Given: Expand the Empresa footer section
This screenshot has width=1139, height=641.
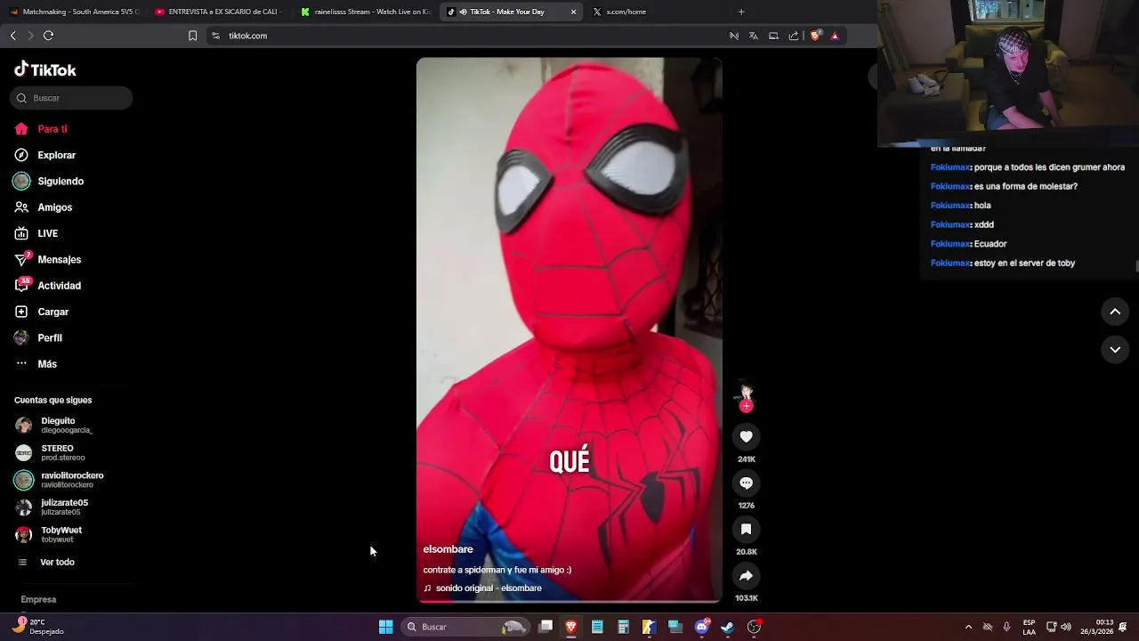Looking at the screenshot, I should pos(38,599).
